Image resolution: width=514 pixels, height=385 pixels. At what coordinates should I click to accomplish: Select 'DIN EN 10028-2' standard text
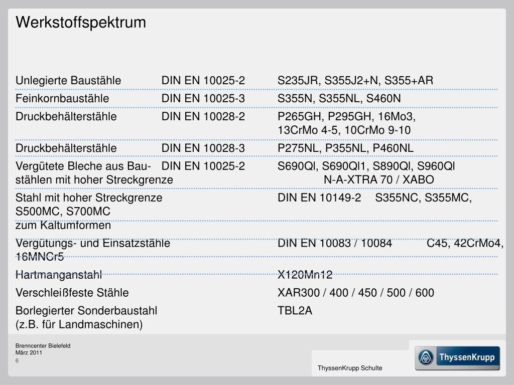click(x=203, y=116)
